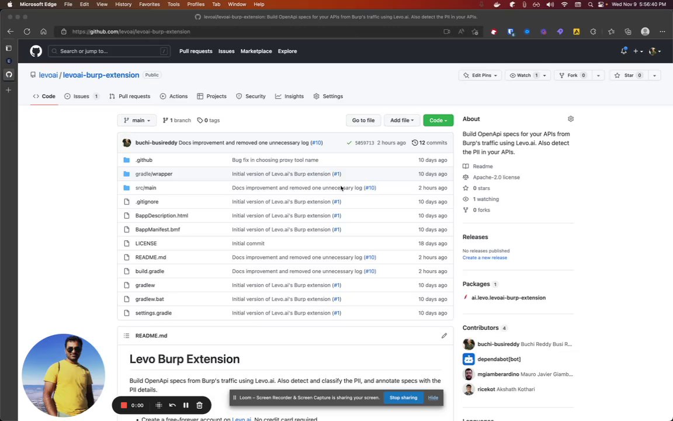Click the About section settings gear

570,119
